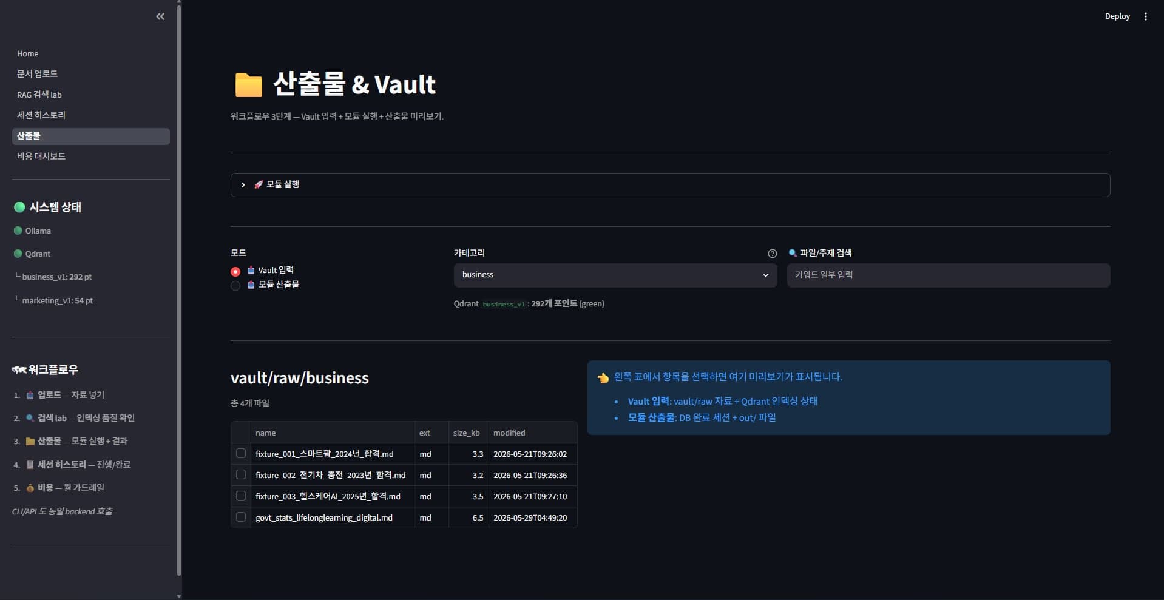Image resolution: width=1164 pixels, height=600 pixels.
Task: Click the govt_stats_lifelonglearning_digital.md file name
Action: (x=324, y=517)
